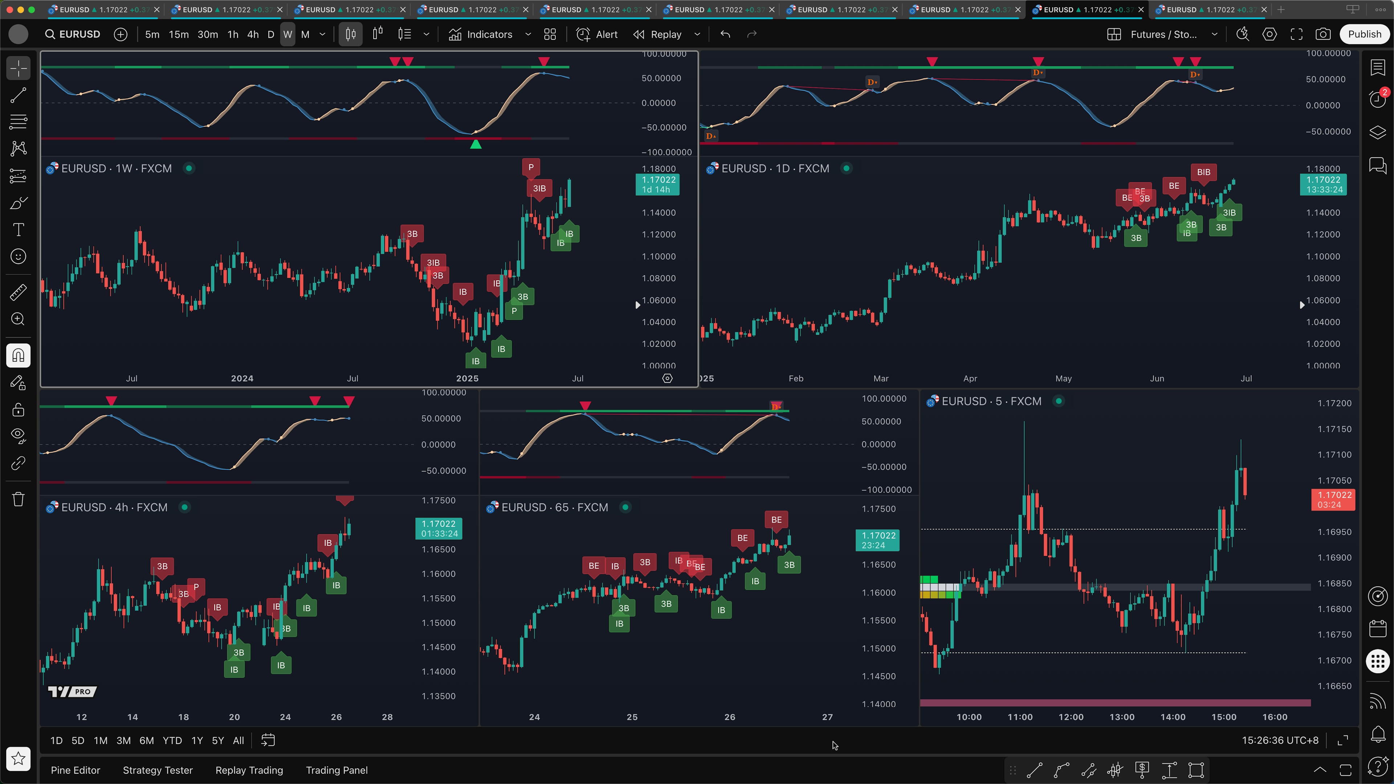1394x784 pixels.
Task: Publish the chart idea
Action: click(1364, 34)
